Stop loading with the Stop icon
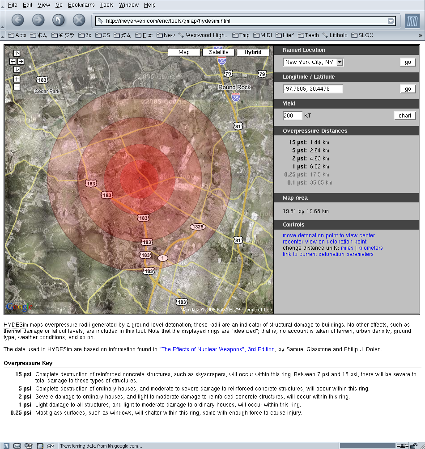The width and height of the screenshot is (425, 449). tap(79, 20)
